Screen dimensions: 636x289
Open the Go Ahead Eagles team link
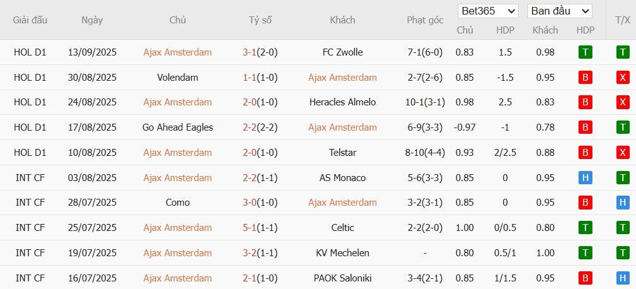coord(177,127)
